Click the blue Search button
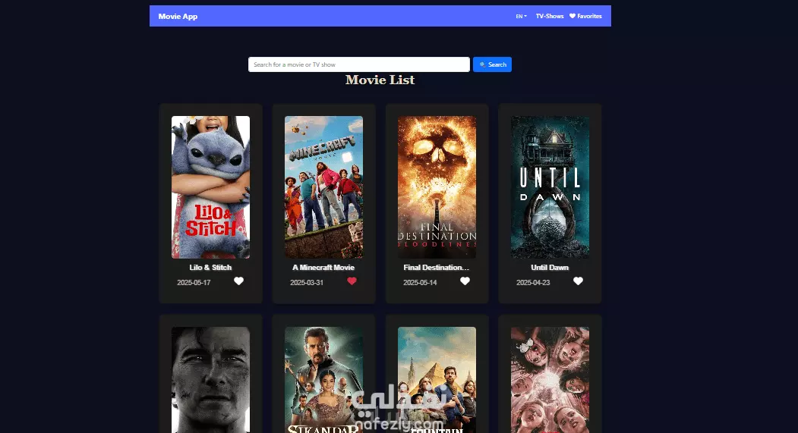 point(492,64)
